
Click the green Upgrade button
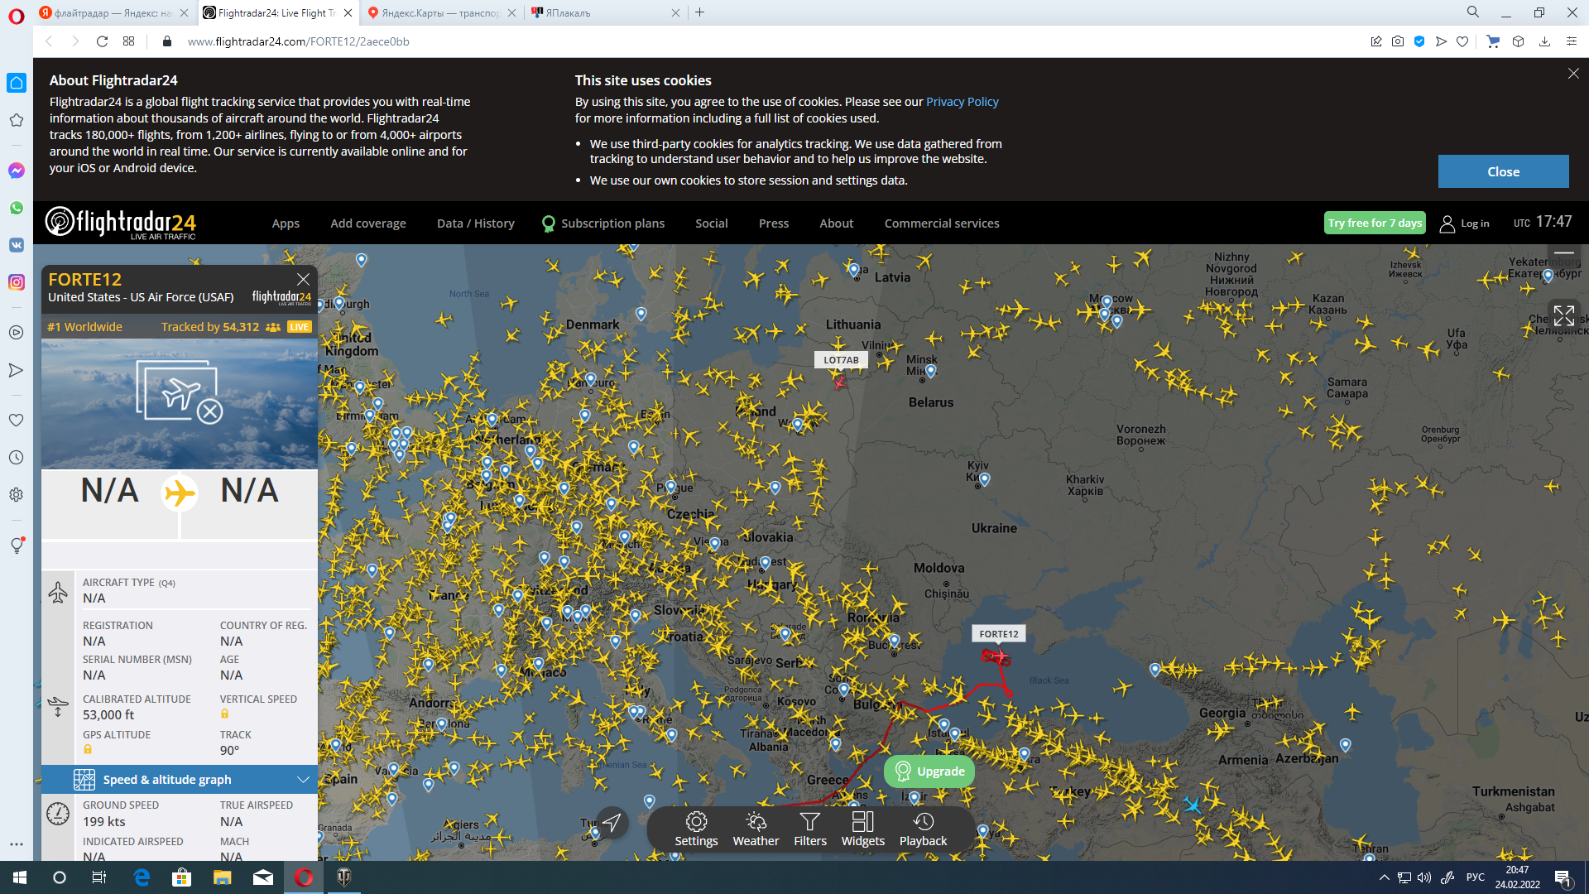pyautogui.click(x=929, y=771)
